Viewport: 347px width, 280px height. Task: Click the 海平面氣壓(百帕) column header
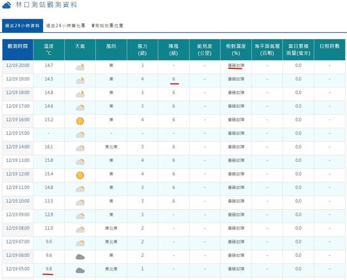tap(267, 50)
